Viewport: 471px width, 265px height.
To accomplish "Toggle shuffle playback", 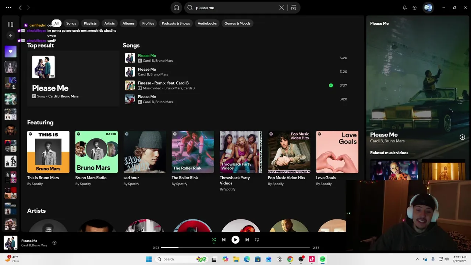I will tap(214, 240).
